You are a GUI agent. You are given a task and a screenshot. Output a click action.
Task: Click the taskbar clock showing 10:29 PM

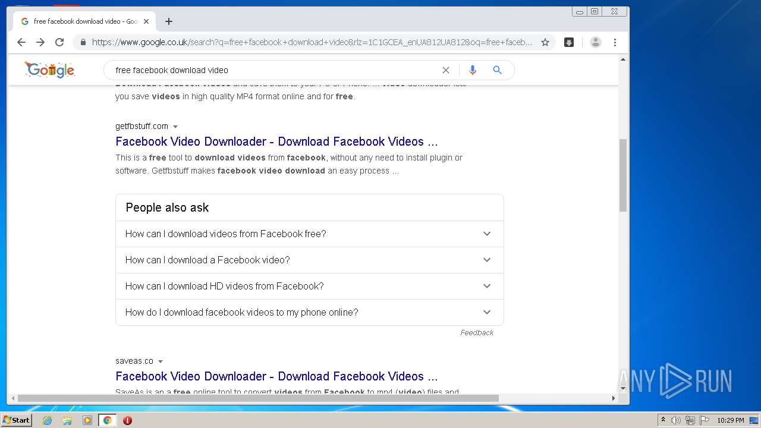click(731, 420)
